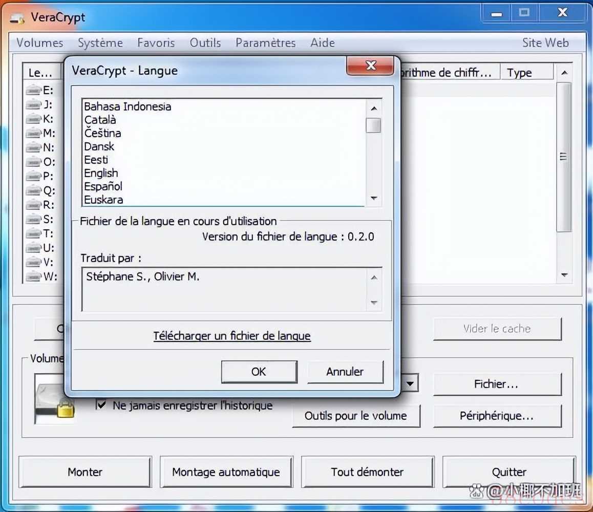Select drive M: icon in volume list
593x512 pixels.
[x=33, y=133]
